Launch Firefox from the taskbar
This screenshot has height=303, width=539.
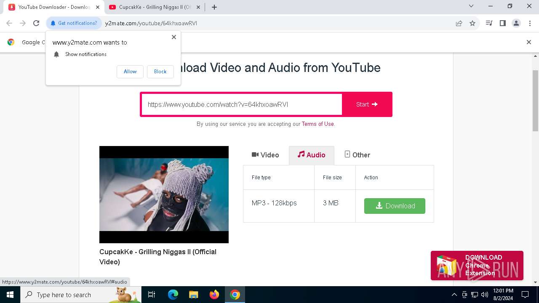pyautogui.click(x=214, y=295)
